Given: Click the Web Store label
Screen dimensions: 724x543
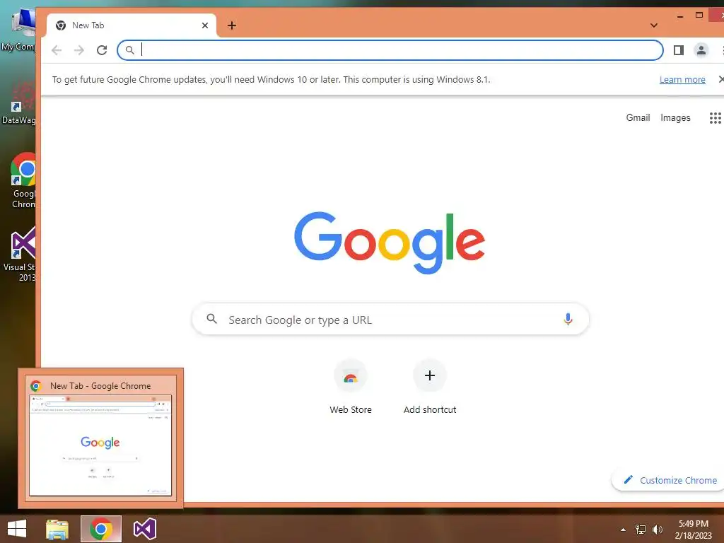Looking at the screenshot, I should tap(351, 409).
